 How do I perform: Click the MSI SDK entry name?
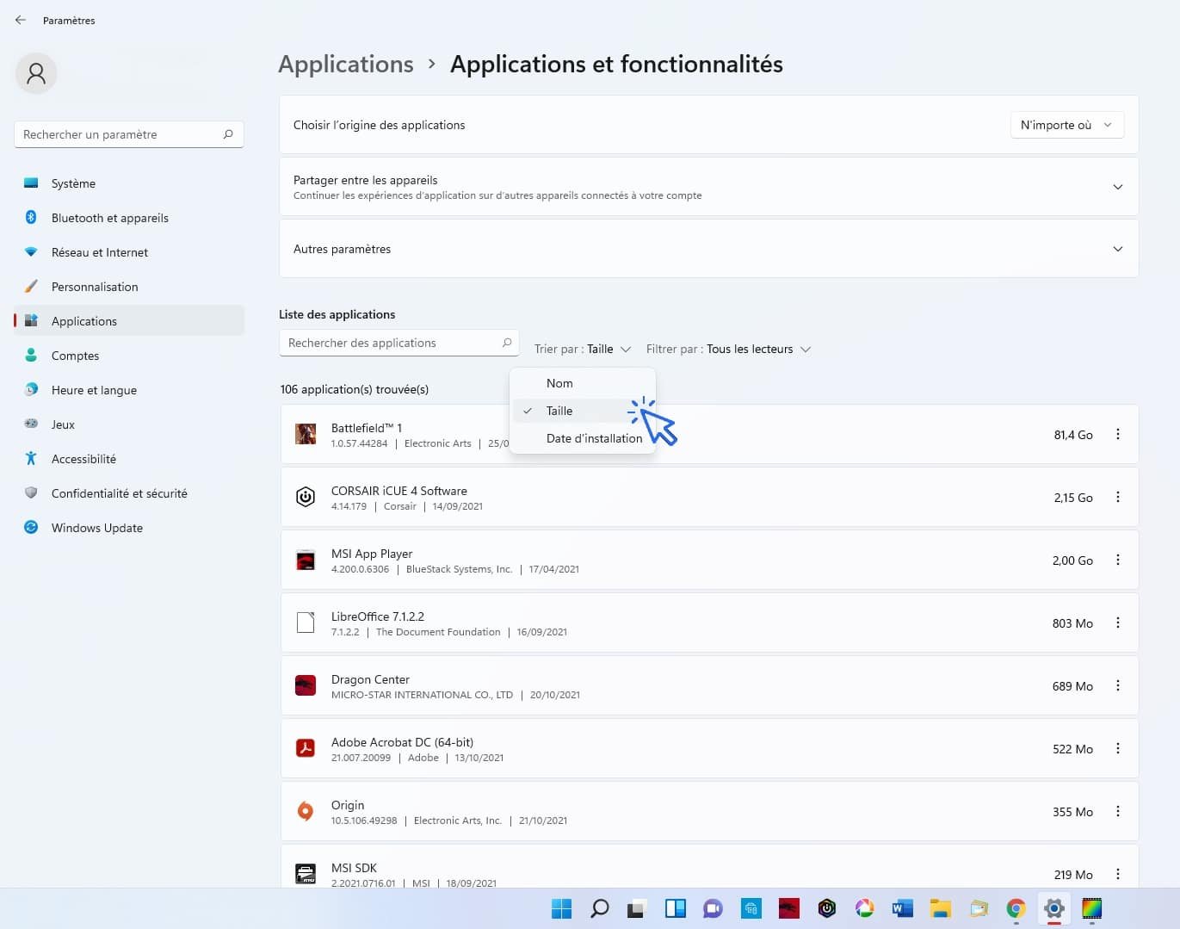(354, 868)
